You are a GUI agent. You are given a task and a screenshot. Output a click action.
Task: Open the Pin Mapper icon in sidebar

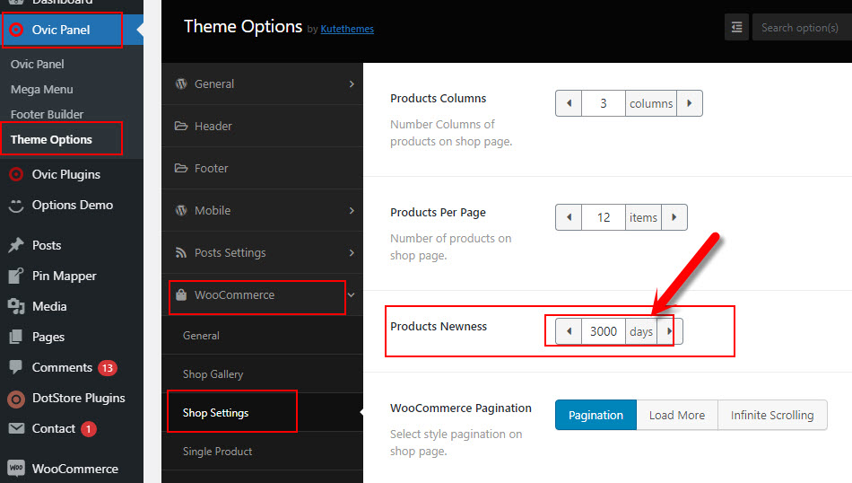(16, 276)
